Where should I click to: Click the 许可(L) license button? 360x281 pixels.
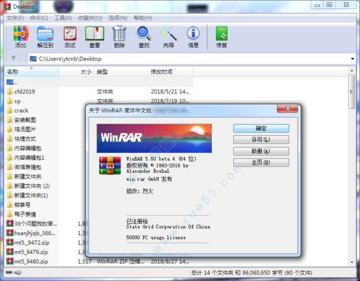coord(261,139)
